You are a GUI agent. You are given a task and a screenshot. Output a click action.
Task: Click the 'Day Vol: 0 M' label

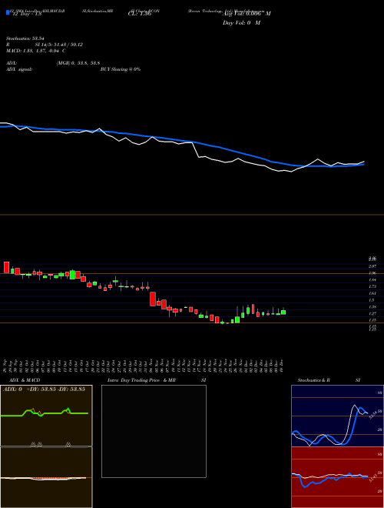241,23
